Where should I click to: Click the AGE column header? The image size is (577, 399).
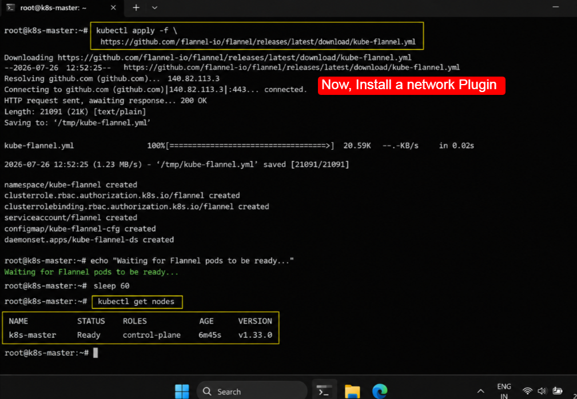coord(206,321)
